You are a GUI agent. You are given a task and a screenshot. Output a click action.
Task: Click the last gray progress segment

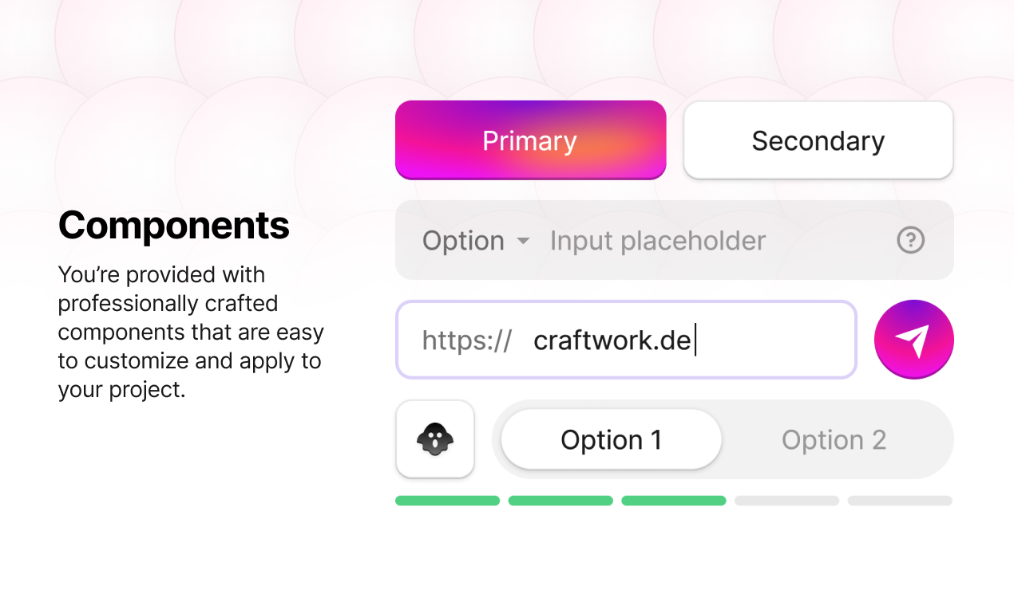900,501
